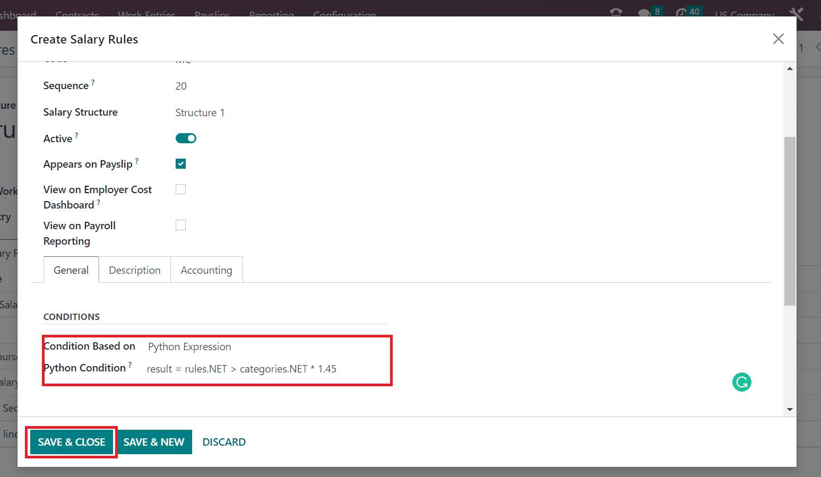This screenshot has width=821, height=477.
Task: Show help tooltip for Appears on Payslip
Action: 136,161
